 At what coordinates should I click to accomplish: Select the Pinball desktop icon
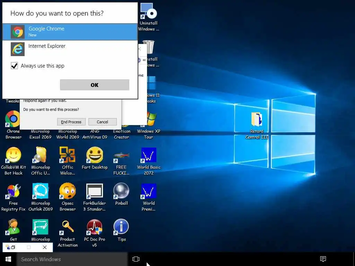[121, 194]
